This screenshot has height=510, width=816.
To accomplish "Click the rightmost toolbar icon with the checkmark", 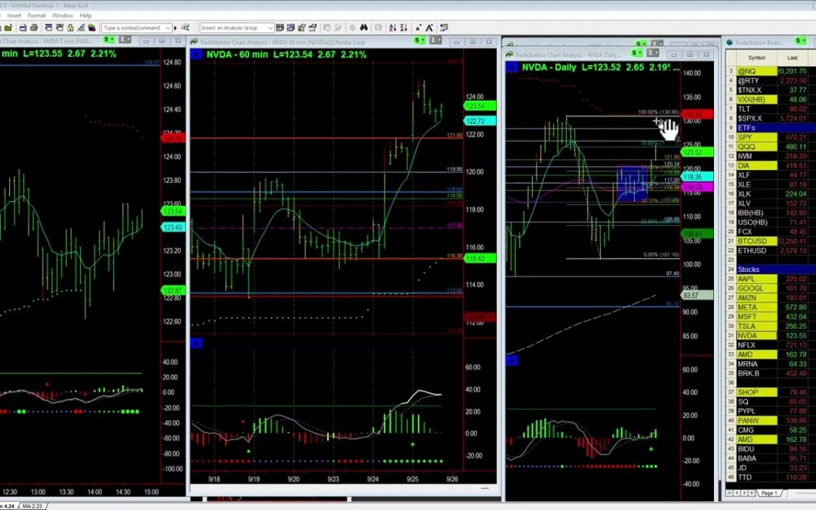I will point(444,28).
